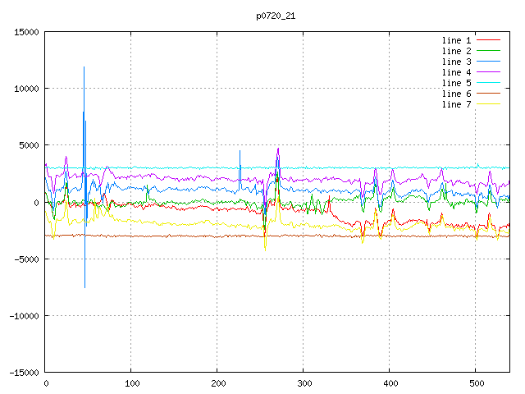Screen dimensions: 525x394
Task: Click the 15000 y-axis tick label
Action: click(25, 32)
